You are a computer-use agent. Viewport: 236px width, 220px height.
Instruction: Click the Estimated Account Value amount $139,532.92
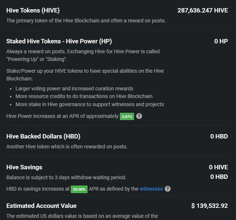tap(210, 206)
